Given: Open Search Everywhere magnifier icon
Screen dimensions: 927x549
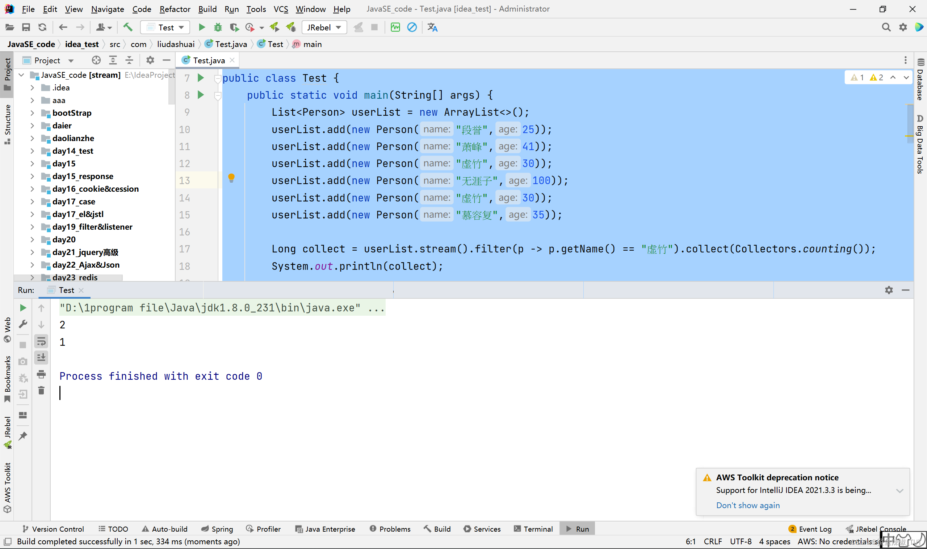Looking at the screenshot, I should click(886, 27).
